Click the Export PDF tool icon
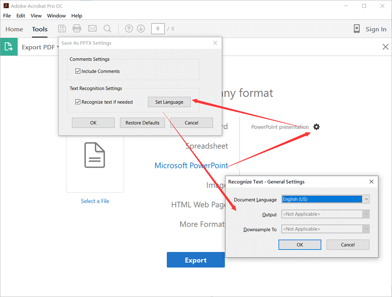The height and width of the screenshot is (297, 392). 9,47
